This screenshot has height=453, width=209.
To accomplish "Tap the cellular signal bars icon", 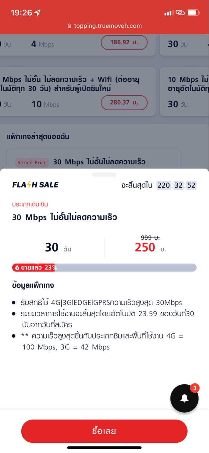I will 169,13.
